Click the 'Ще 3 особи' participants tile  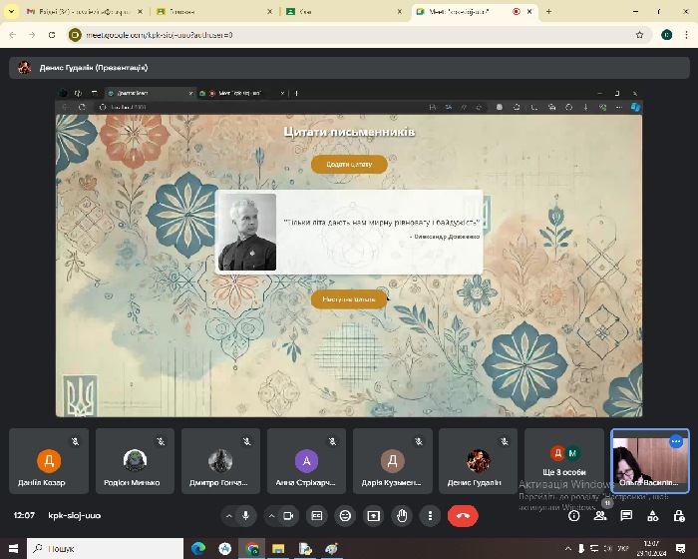pyautogui.click(x=565, y=461)
